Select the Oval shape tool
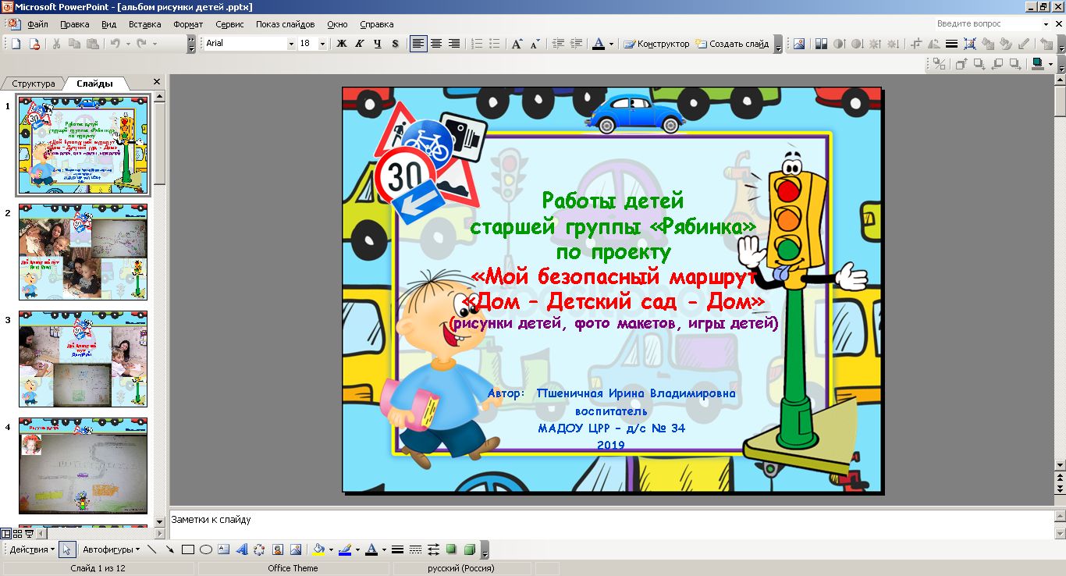Screen dimensions: 1066x576 pos(206,549)
